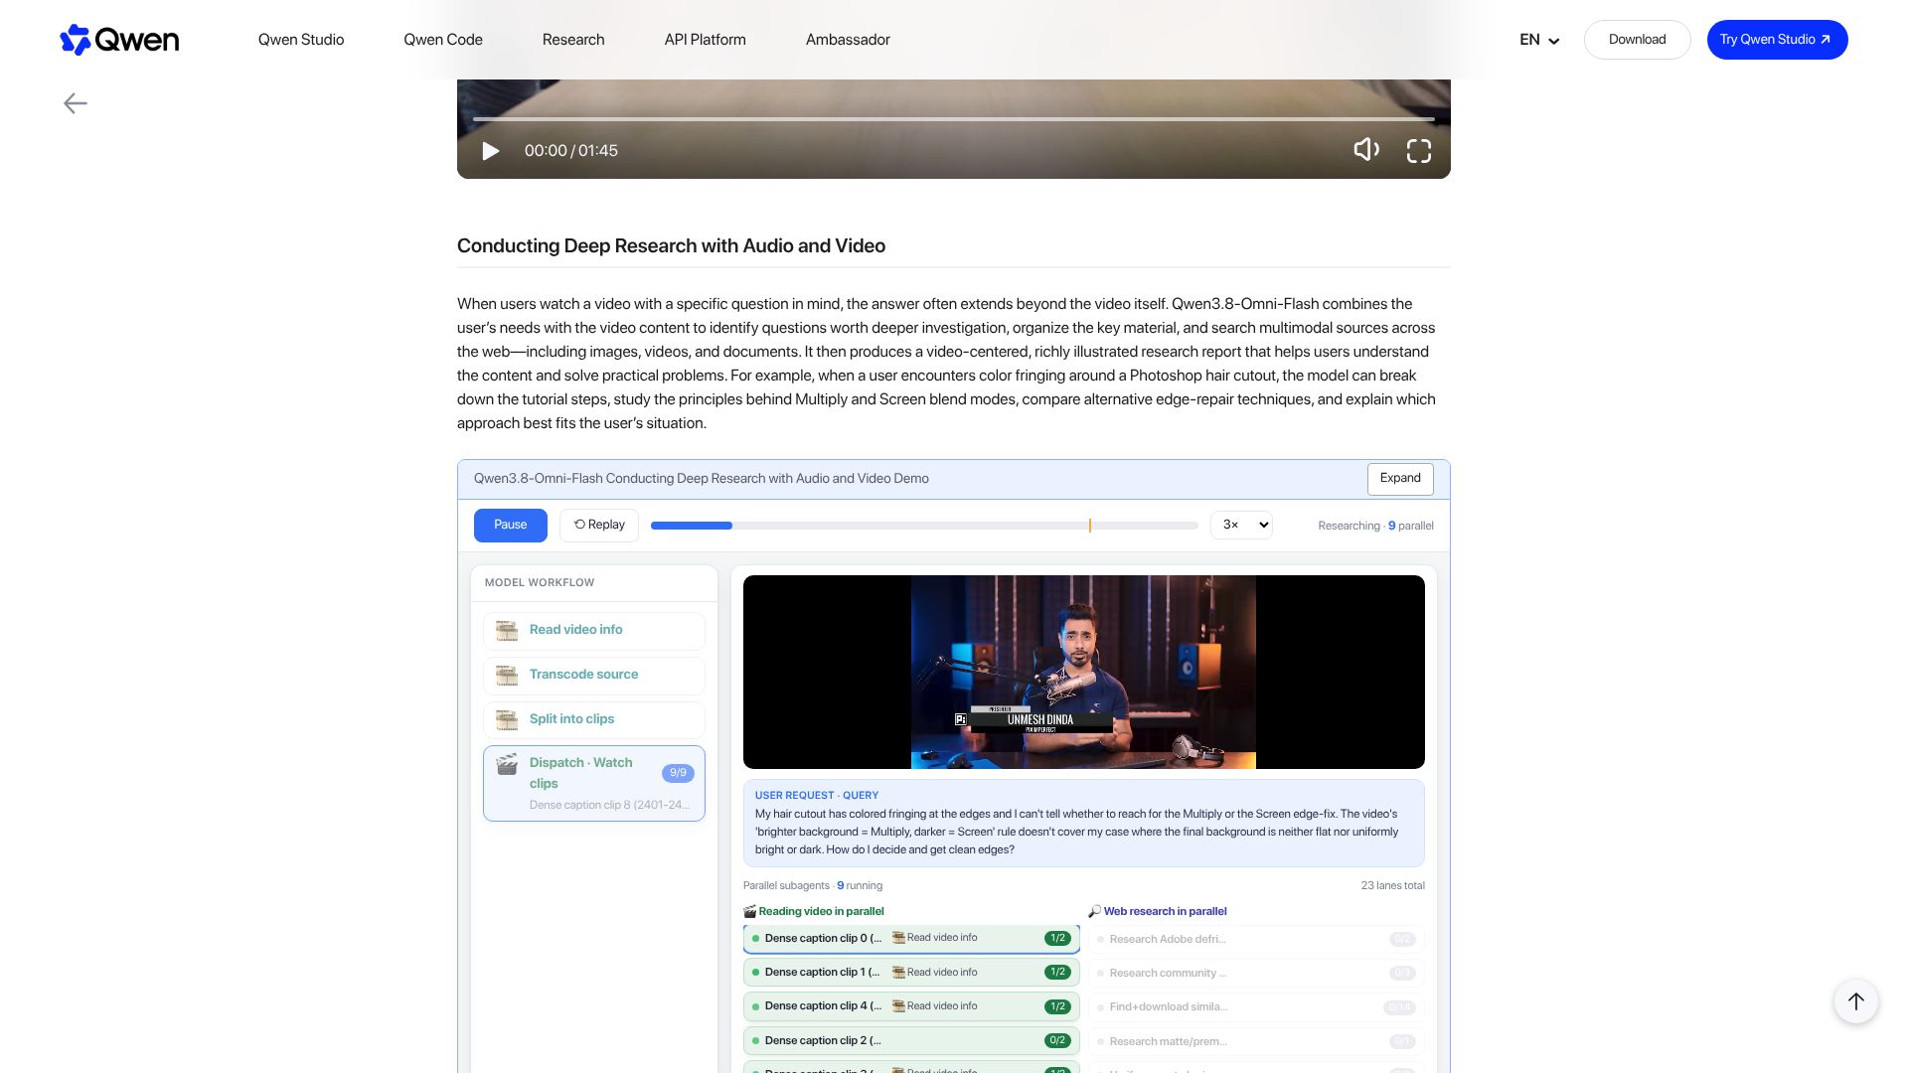Image resolution: width=1908 pixels, height=1073 pixels.
Task: Click the demo progress bar
Action: pos(924,526)
